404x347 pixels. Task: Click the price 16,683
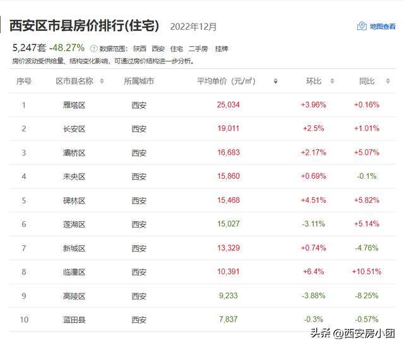click(229, 152)
